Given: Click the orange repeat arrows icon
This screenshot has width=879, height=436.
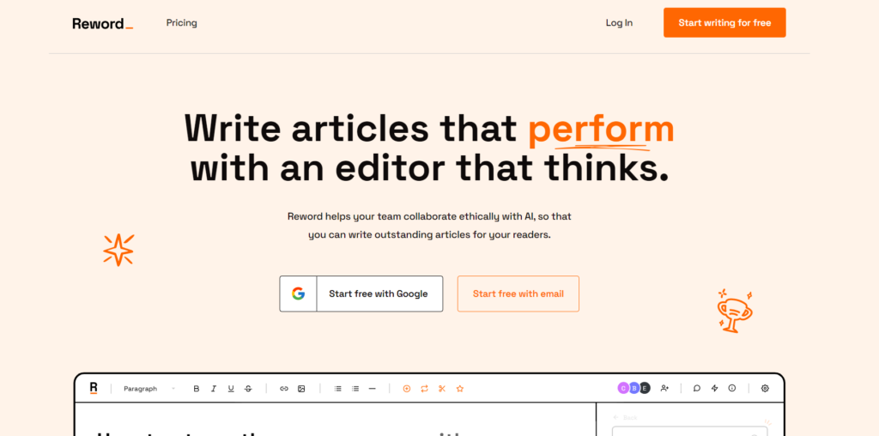Looking at the screenshot, I should point(424,389).
